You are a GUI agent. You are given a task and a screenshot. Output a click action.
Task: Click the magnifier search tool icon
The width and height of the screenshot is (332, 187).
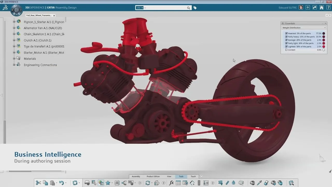(291, 183)
